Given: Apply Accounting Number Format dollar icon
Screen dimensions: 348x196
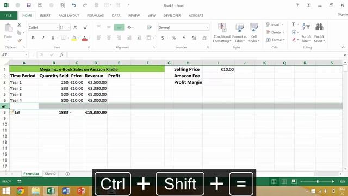Looking at the screenshot, I should click(163, 38).
